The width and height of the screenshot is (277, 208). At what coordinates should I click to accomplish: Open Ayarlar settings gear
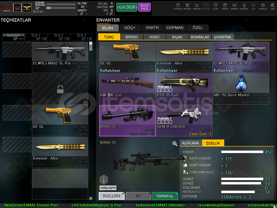pyautogui.click(x=263, y=6)
